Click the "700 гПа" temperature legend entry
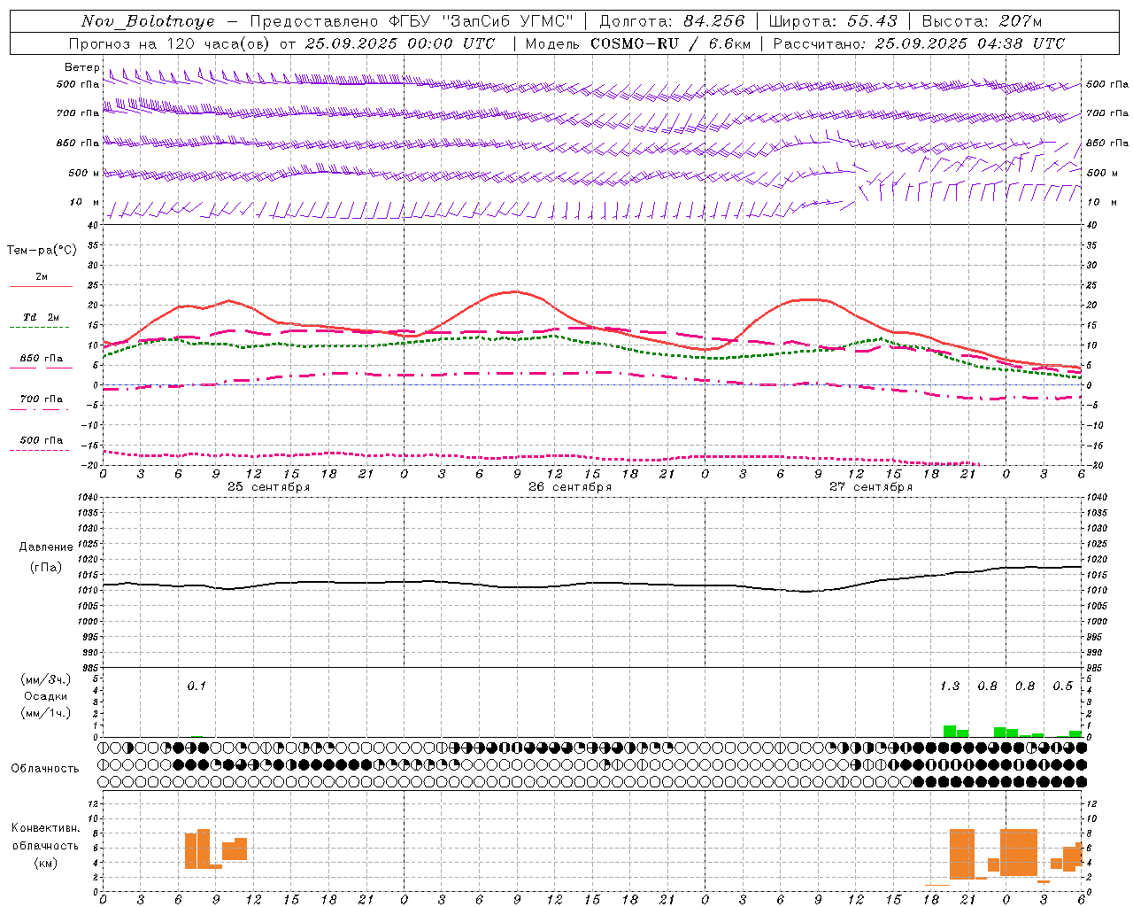Screen dimensions: 1133x907 42,399
